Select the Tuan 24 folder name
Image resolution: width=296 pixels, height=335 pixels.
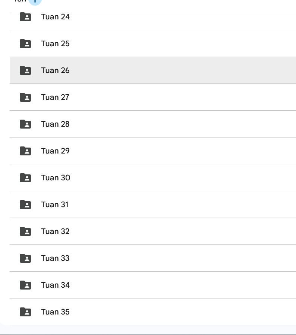click(55, 17)
